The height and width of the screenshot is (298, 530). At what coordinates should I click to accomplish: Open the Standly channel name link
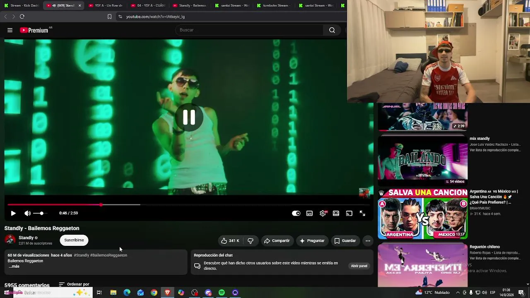click(26, 238)
